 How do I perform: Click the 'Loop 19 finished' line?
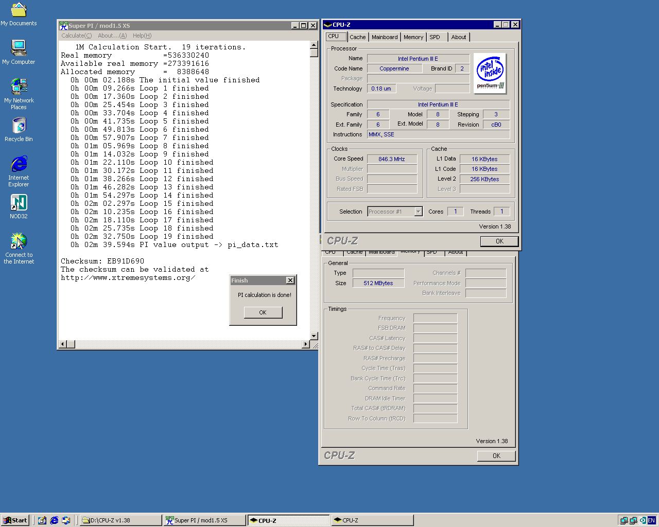click(x=142, y=236)
